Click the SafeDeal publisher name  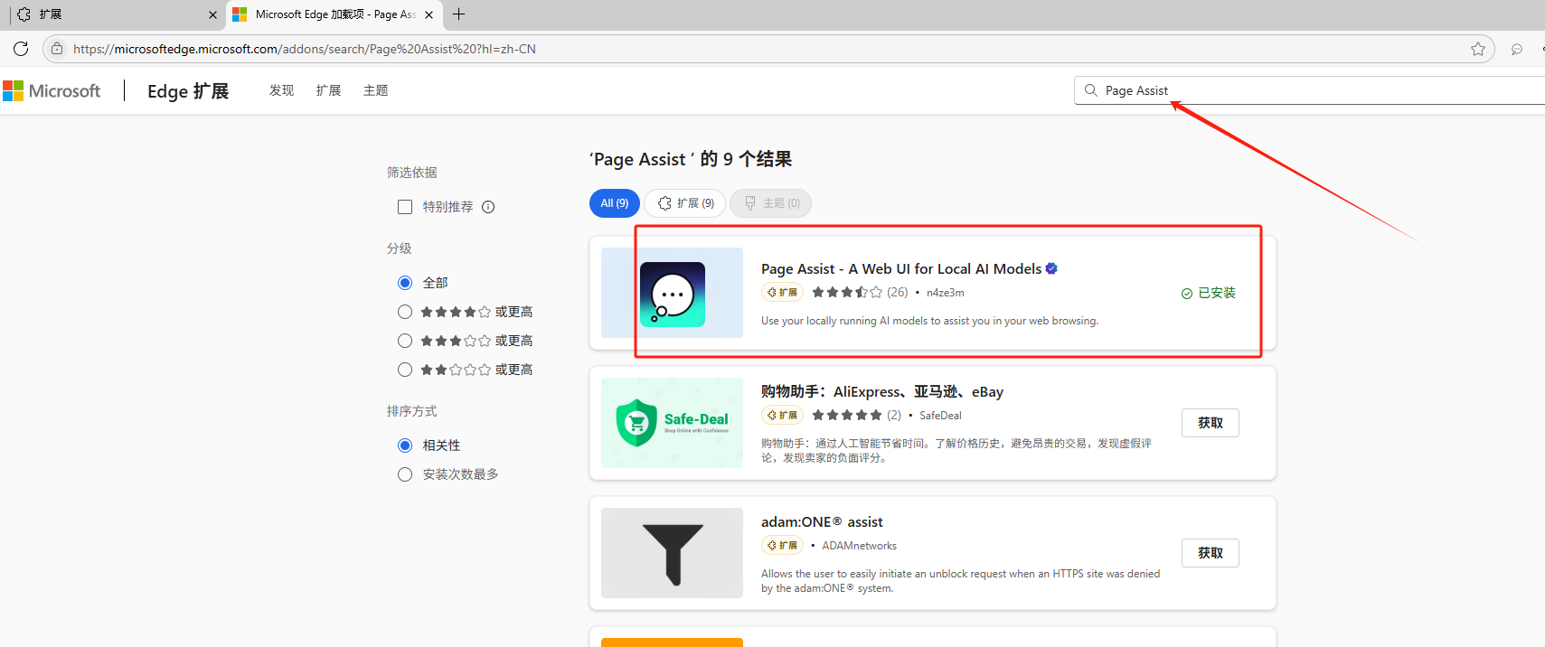click(x=940, y=416)
